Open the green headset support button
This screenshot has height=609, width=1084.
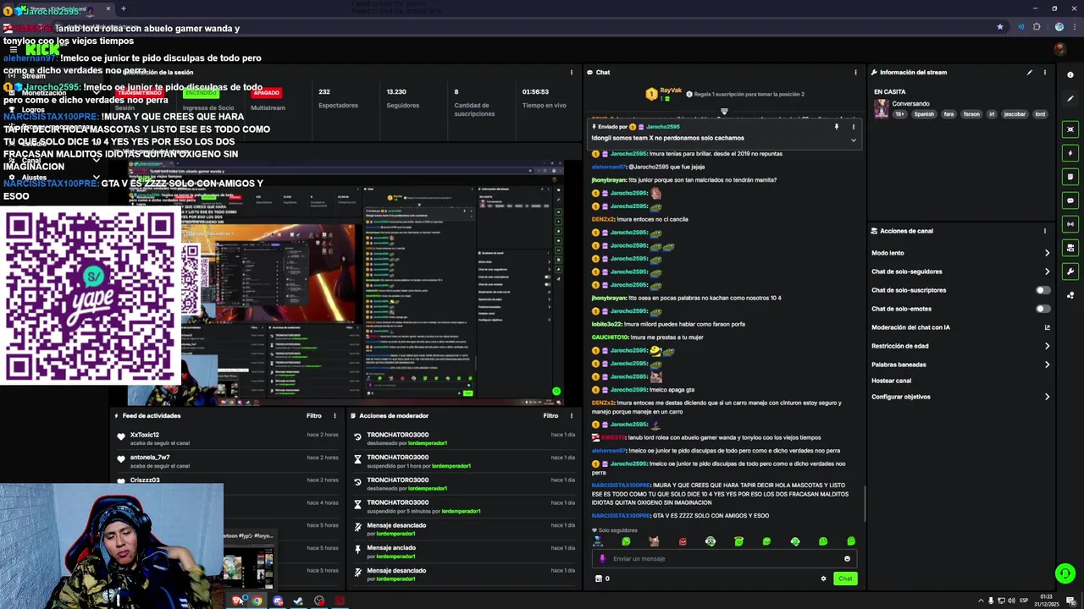coord(1065,573)
